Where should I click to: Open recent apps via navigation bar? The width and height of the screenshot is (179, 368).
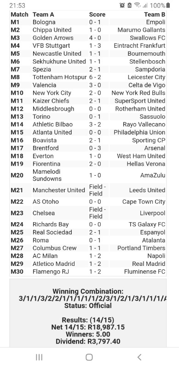click(x=39, y=357)
